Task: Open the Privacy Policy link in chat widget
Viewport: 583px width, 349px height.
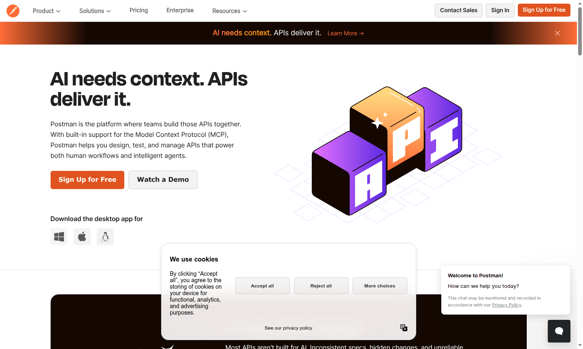Action: [506, 305]
